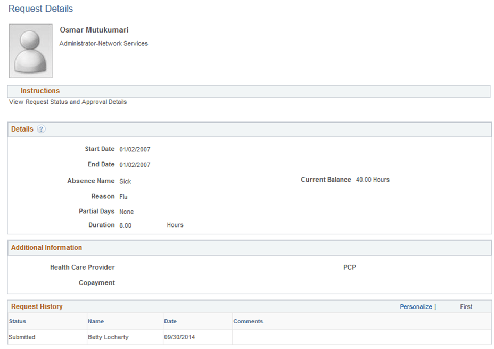
Task: Click the First navigation link
Action: pos(466,306)
